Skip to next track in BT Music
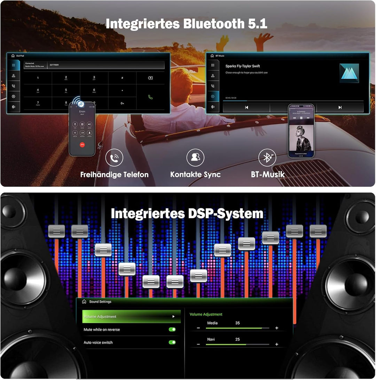Image resolution: width=376 pixels, height=380 pixels. point(340,108)
